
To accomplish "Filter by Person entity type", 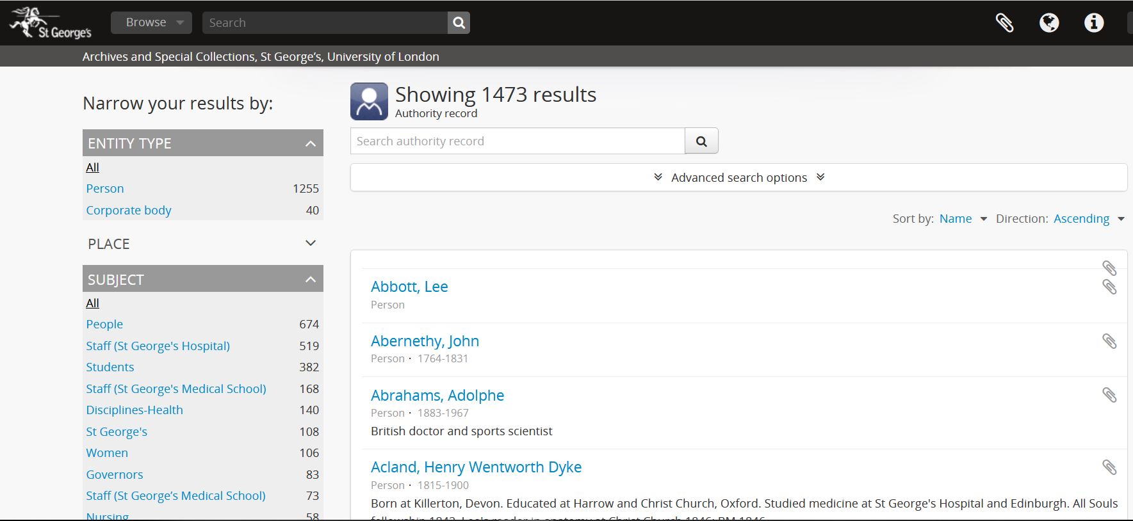I will pos(105,189).
